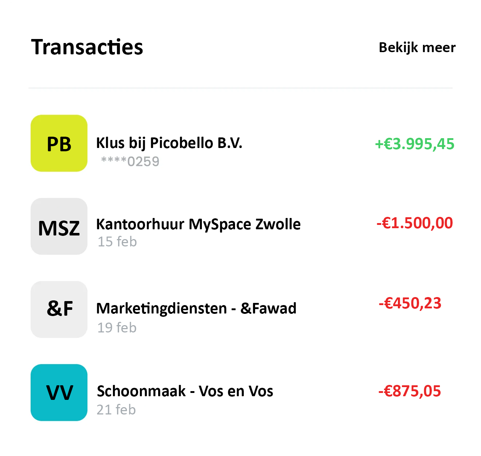
Task: Click the 15 feb date label
Action: pyautogui.click(x=117, y=242)
